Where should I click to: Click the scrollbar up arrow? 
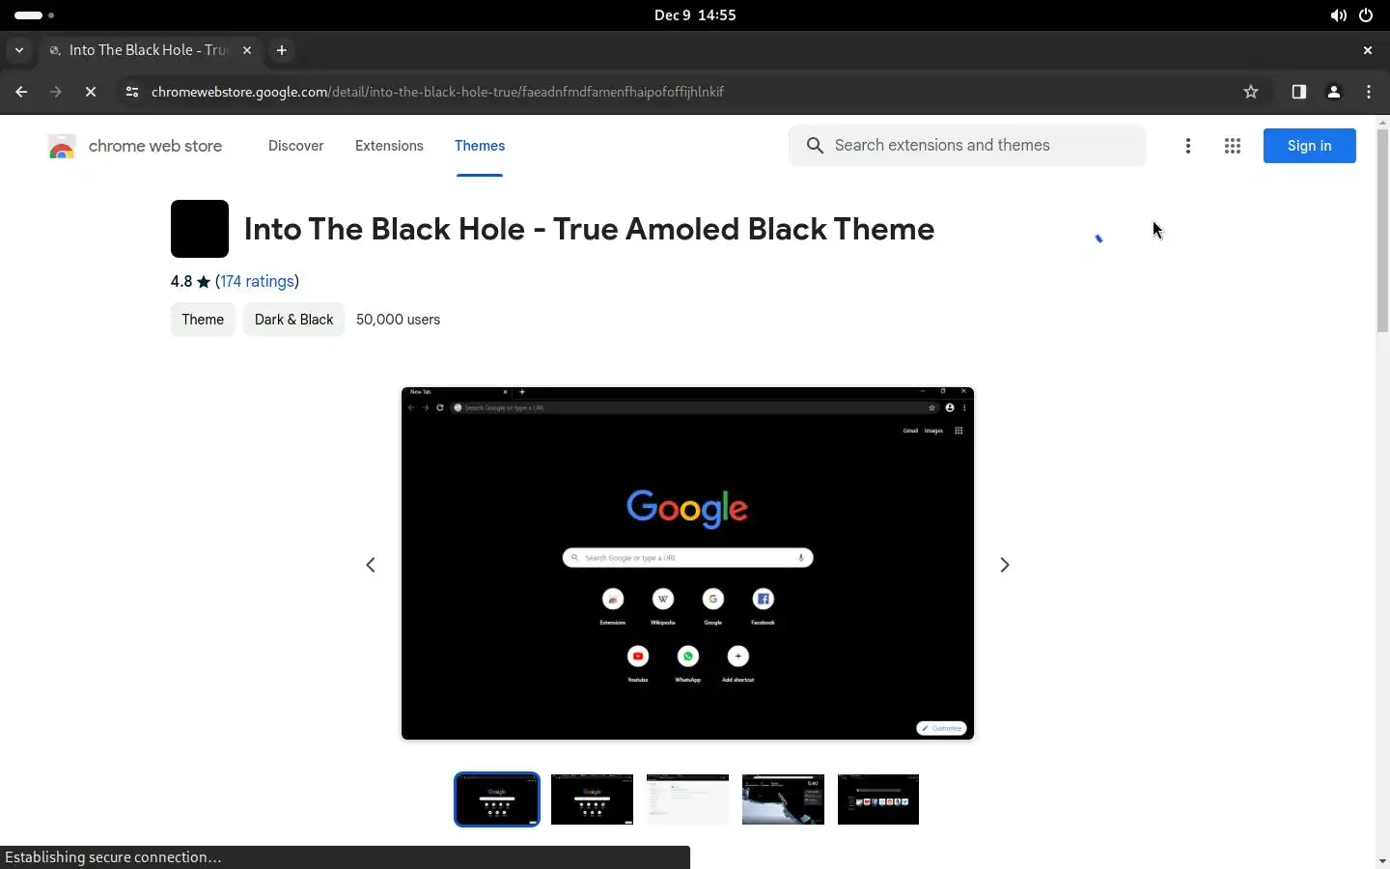pos(1382,123)
